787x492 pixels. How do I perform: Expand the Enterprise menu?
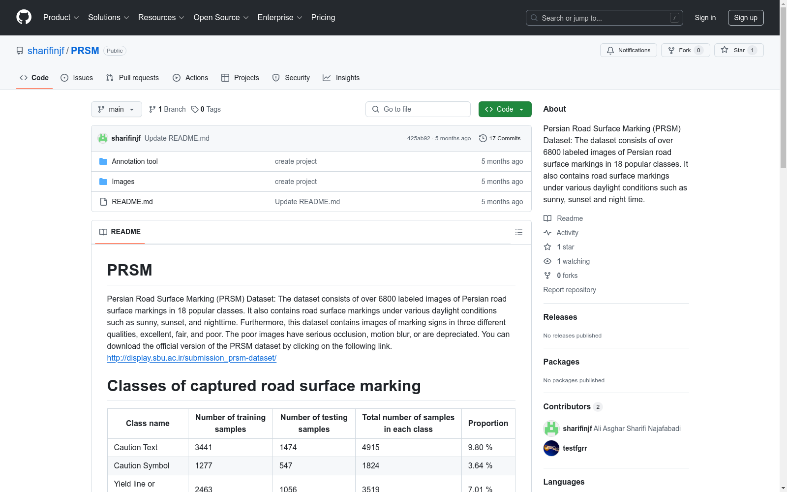pyautogui.click(x=280, y=18)
